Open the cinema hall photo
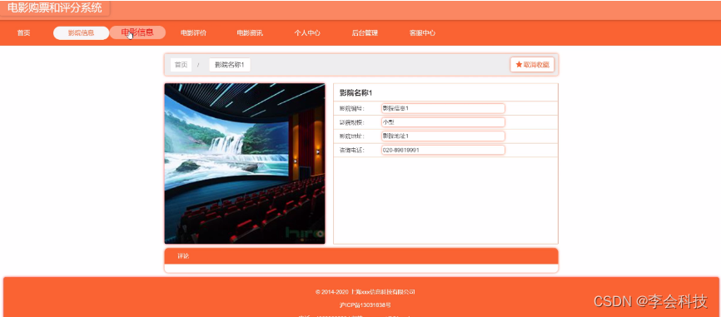 pos(245,164)
